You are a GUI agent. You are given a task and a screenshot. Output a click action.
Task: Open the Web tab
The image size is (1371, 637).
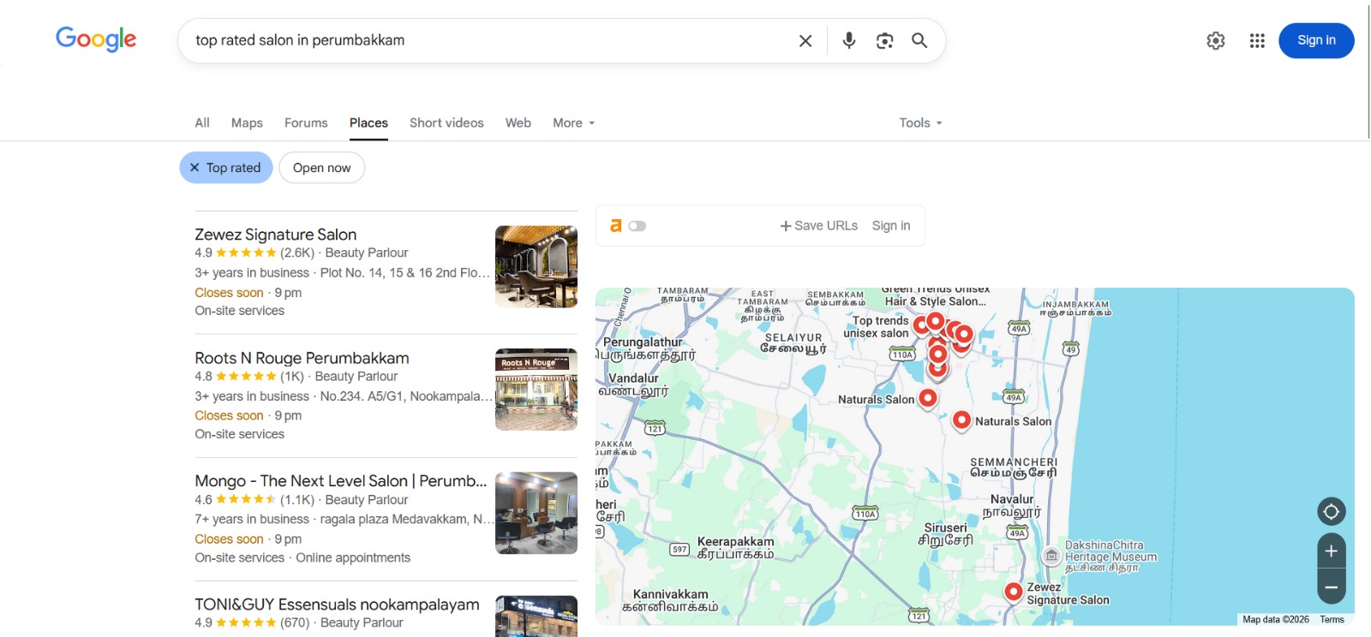pyautogui.click(x=518, y=123)
